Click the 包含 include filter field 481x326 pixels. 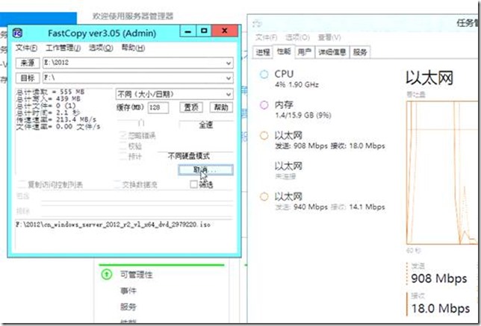click(137, 196)
